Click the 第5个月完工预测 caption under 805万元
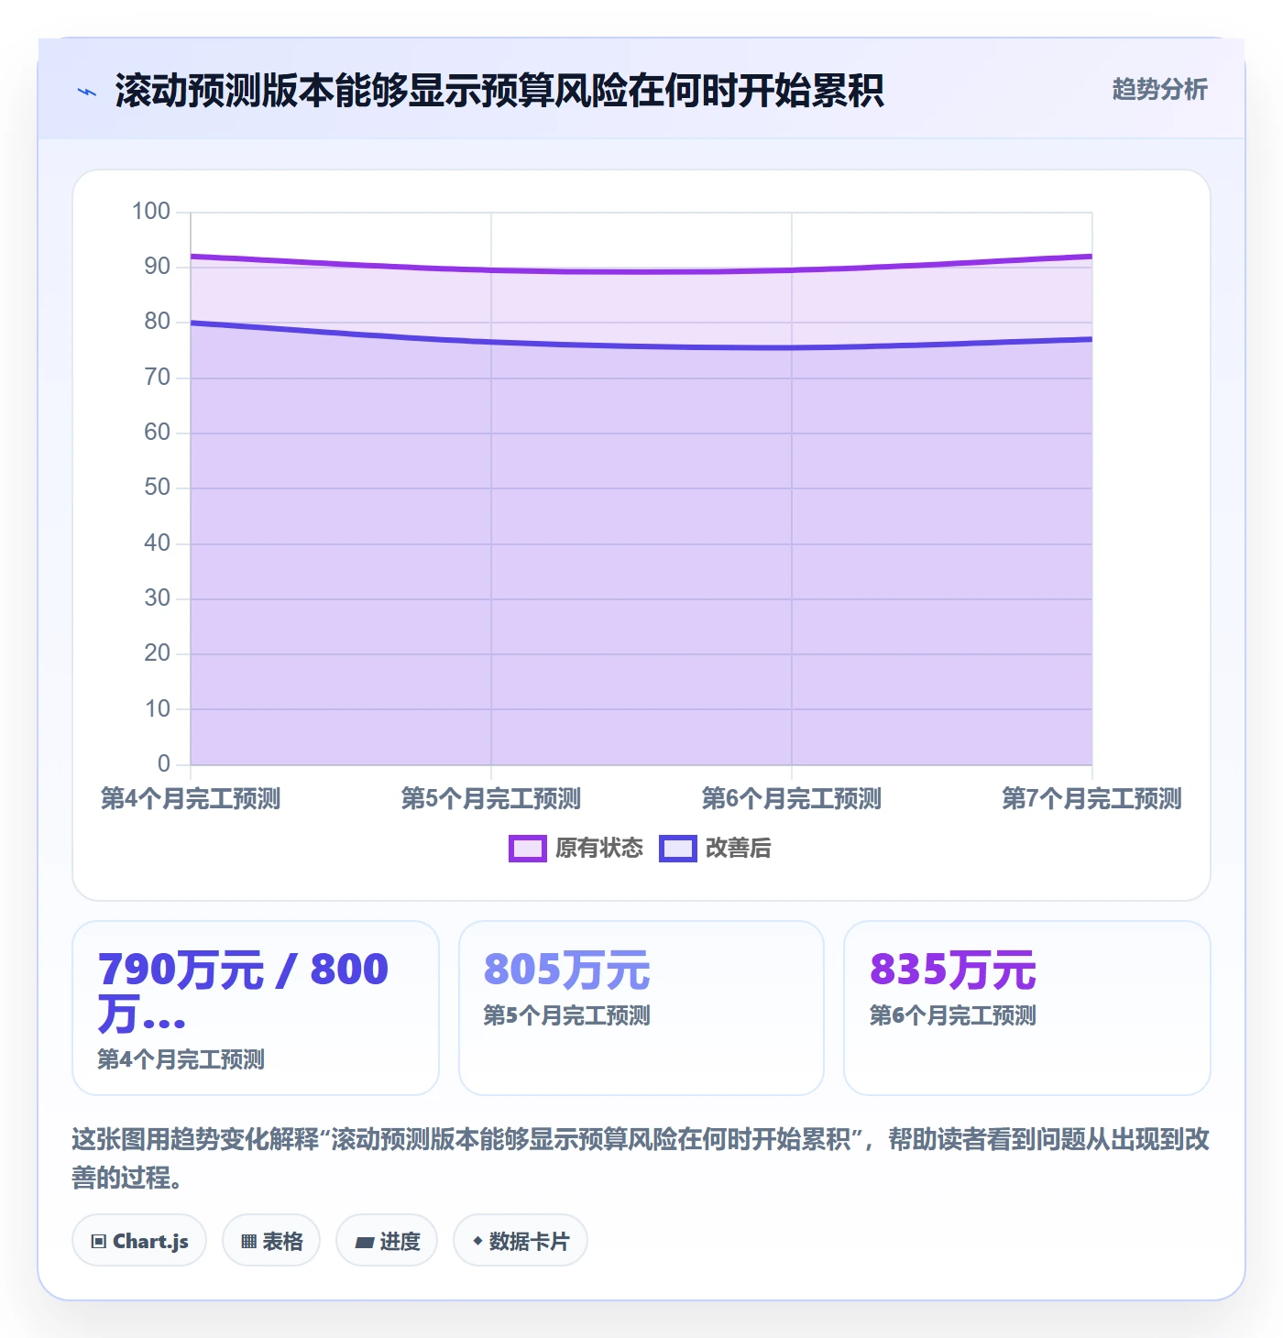This screenshot has width=1283, height=1338. [x=567, y=1015]
